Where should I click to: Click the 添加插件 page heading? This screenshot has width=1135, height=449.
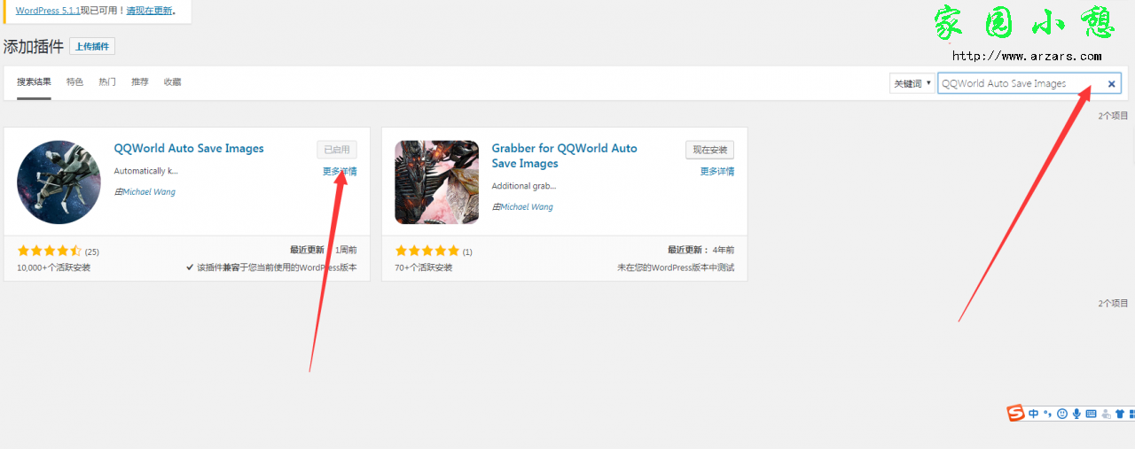pos(33,47)
